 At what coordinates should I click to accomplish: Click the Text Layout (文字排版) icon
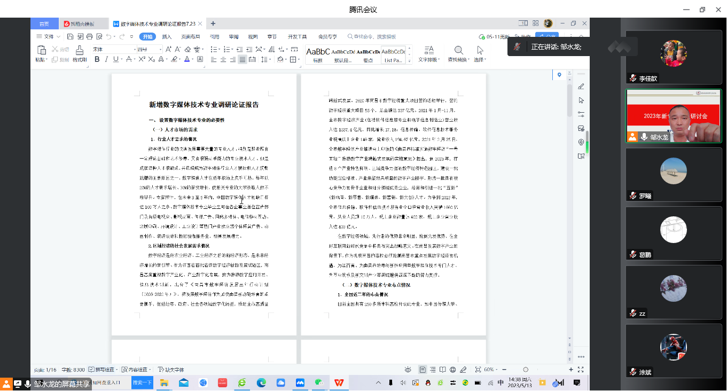428,51
